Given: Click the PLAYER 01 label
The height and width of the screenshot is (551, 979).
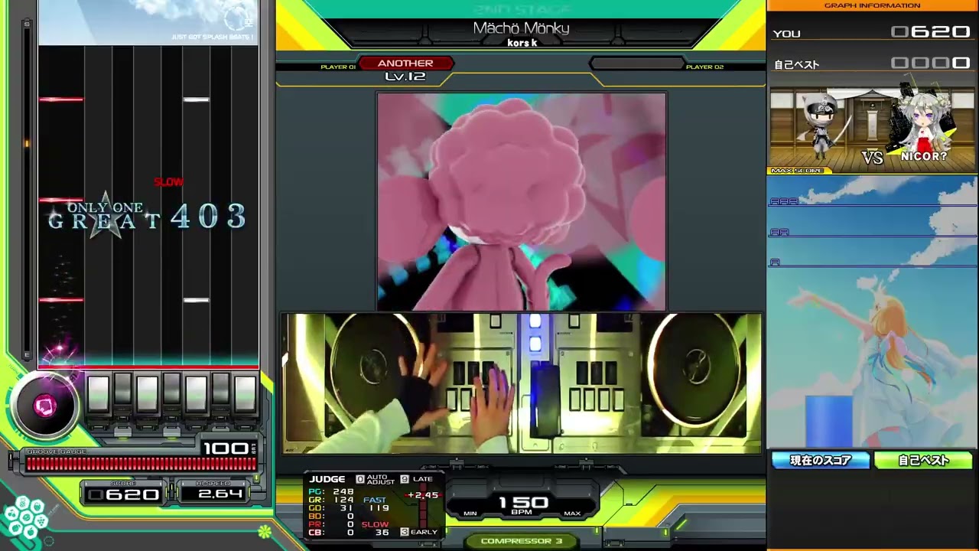Looking at the screenshot, I should (x=338, y=67).
